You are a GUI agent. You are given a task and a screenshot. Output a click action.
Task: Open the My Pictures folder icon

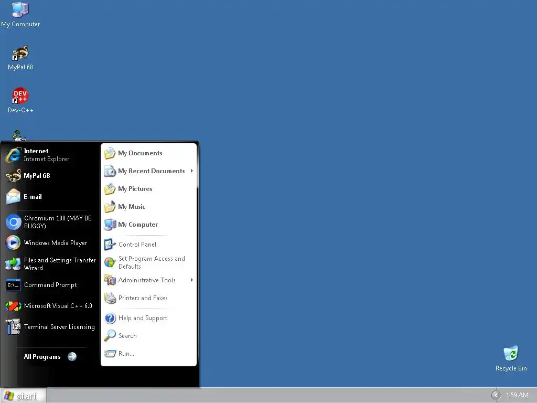[x=110, y=189]
